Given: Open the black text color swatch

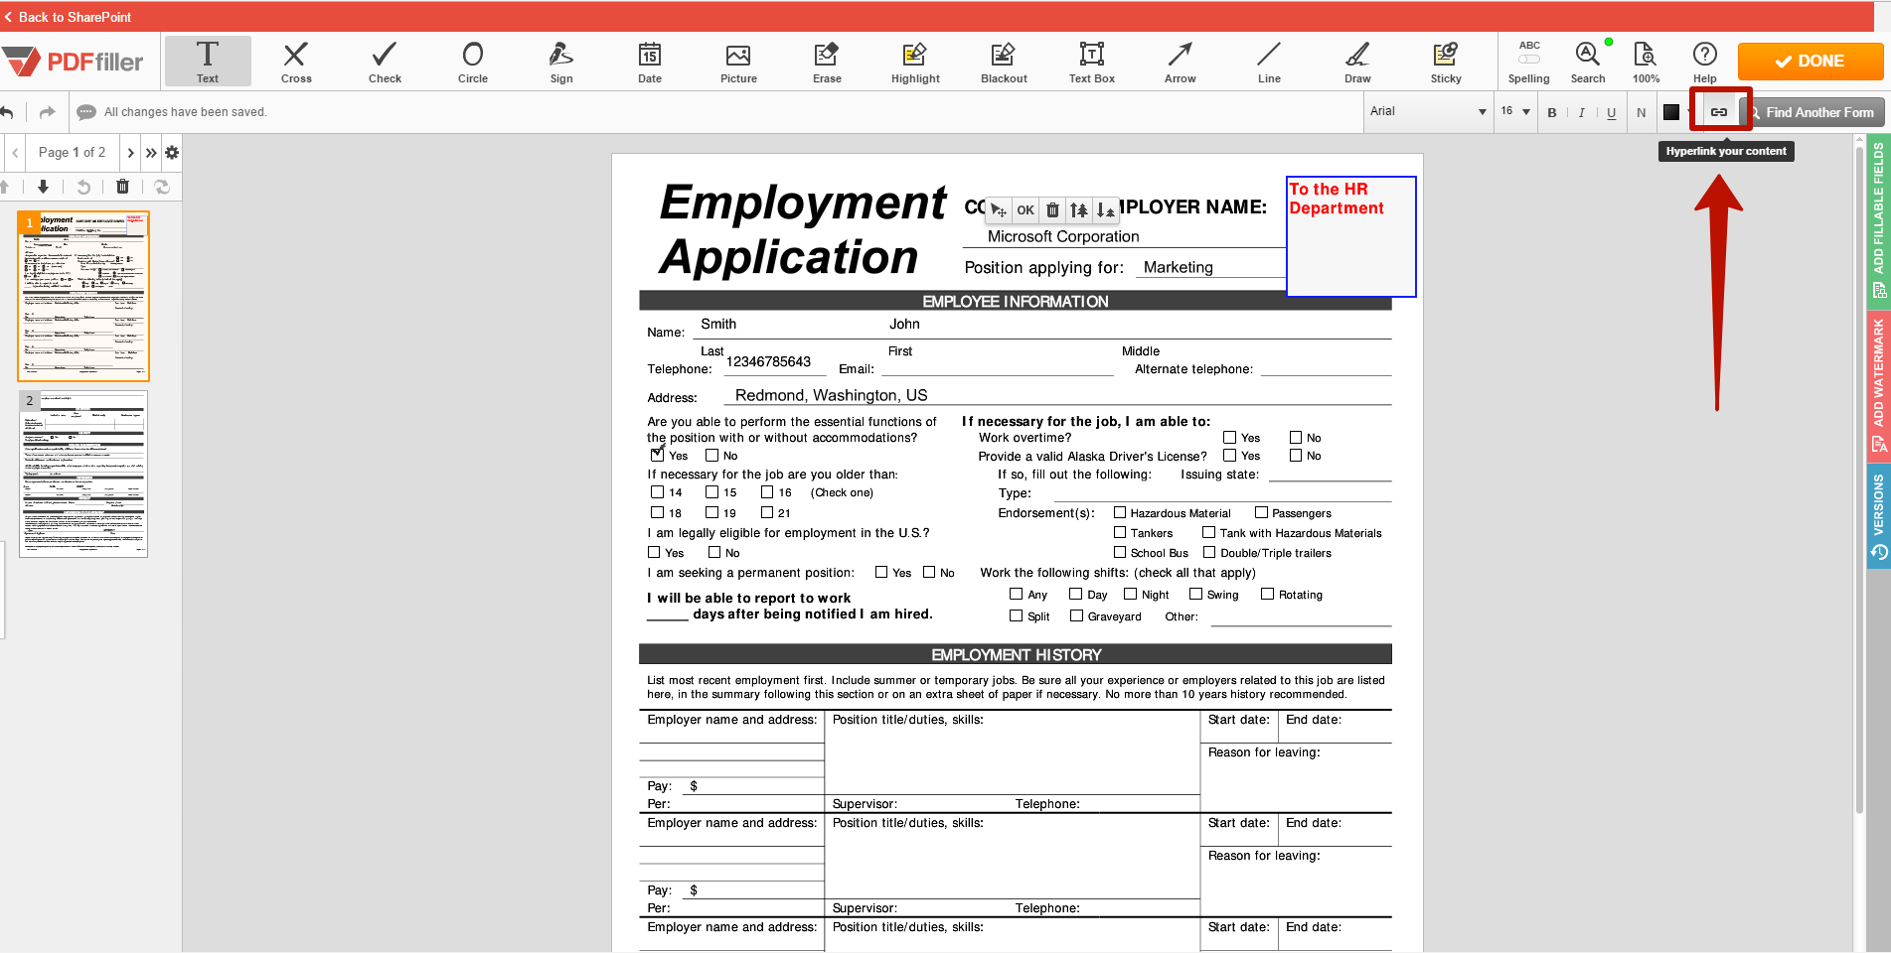Looking at the screenshot, I should point(1671,112).
